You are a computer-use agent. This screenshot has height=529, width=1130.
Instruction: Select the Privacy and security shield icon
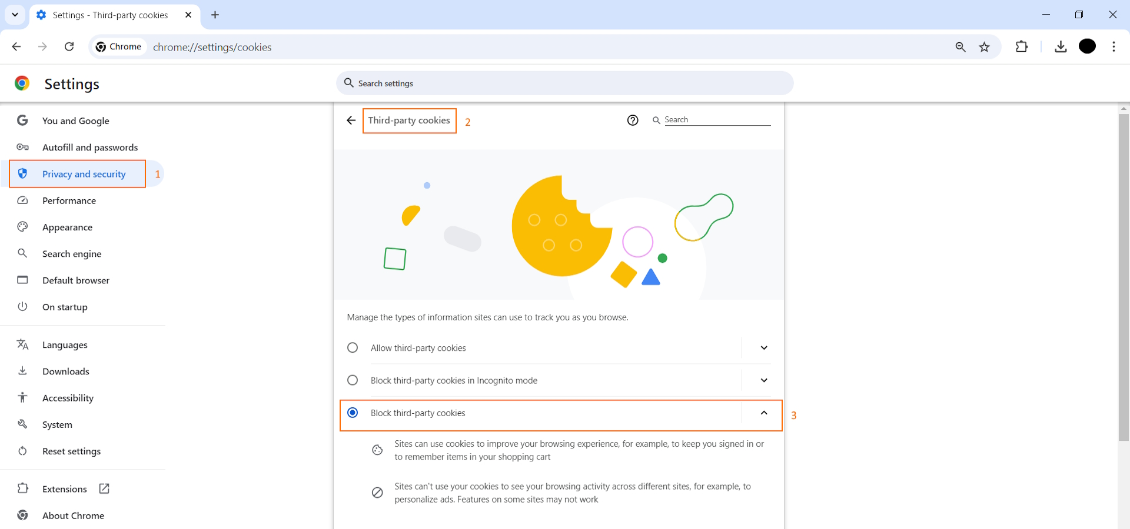tap(22, 173)
